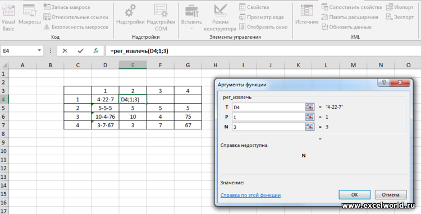Click cell with value 67
421x214 pixels.
pos(187,125)
